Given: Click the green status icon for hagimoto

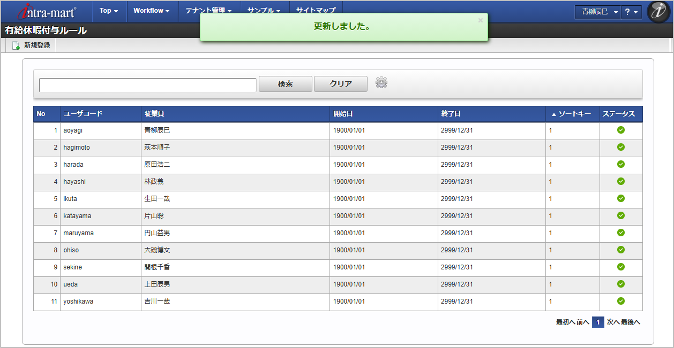Looking at the screenshot, I should (621, 147).
